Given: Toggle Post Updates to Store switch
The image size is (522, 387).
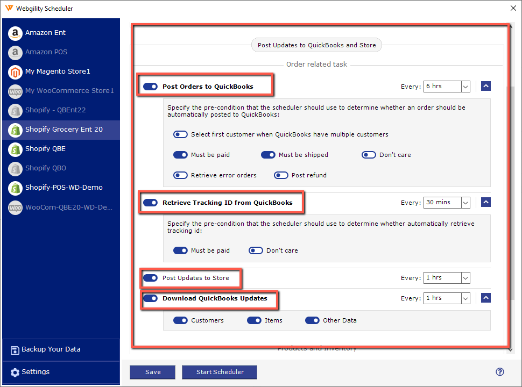Looking at the screenshot, I should pos(150,277).
